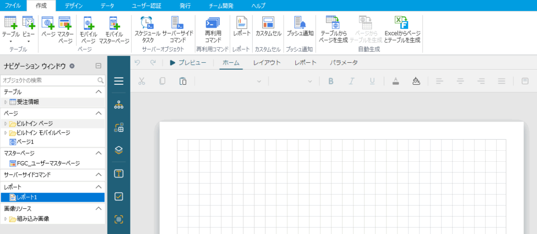Viewport: 537px width, 234px height.
Task: Expand the 受注情報 table tree node
Action: pyautogui.click(x=6, y=102)
